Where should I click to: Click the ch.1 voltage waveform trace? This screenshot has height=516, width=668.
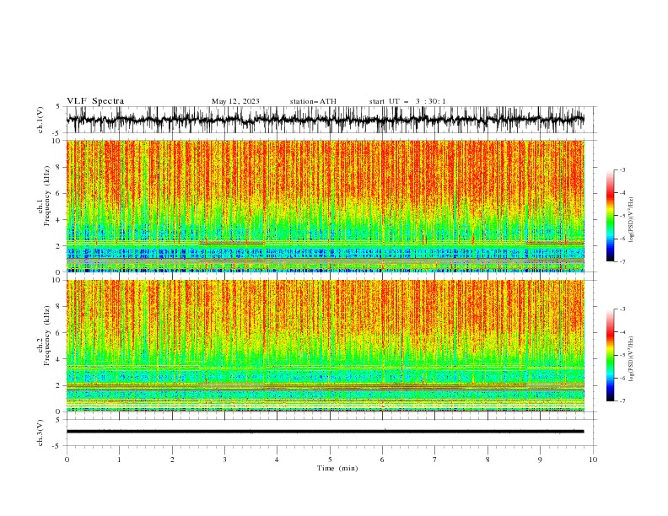325,120
